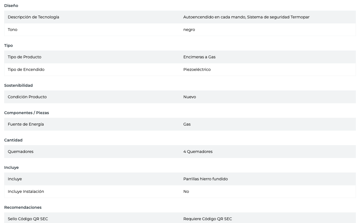Viewport: 362px width, 223px height.
Task: Select the Condición Producto label
Action: pos(27,97)
